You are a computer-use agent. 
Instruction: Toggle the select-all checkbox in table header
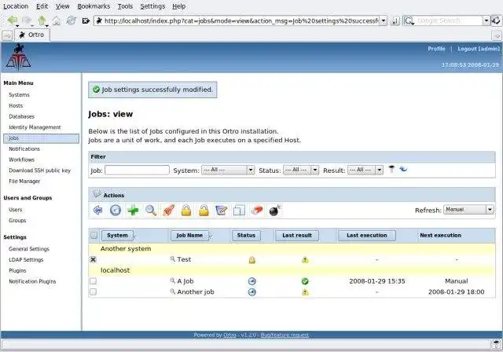coord(94,235)
